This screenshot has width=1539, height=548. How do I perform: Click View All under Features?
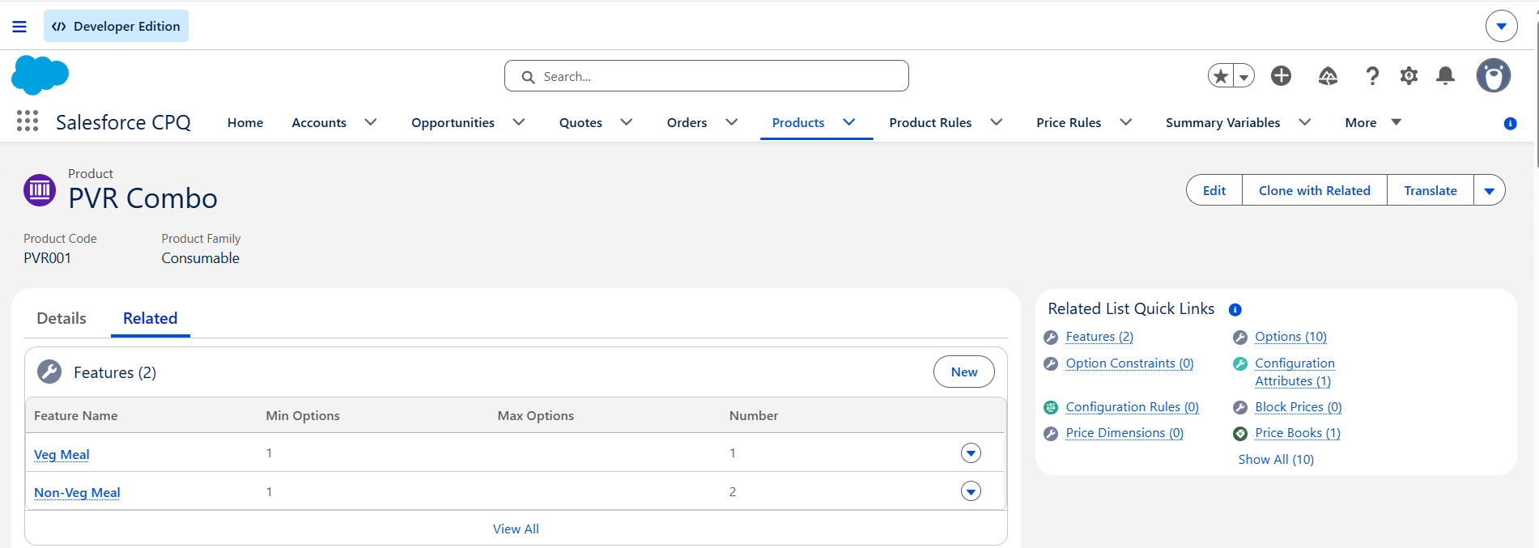516,529
